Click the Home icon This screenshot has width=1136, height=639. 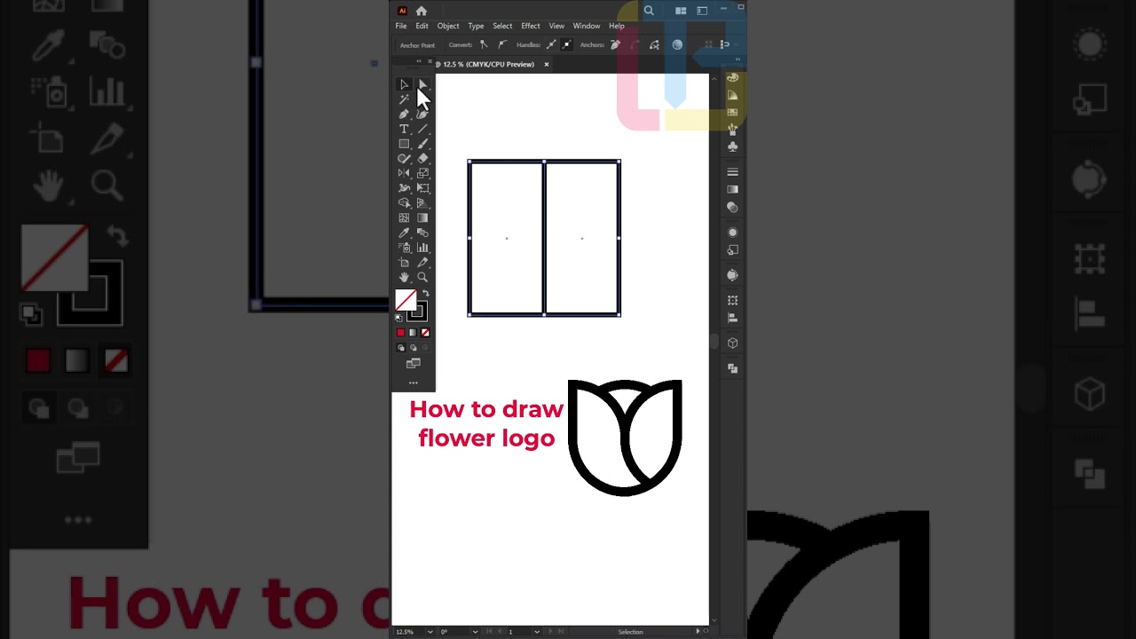(422, 11)
